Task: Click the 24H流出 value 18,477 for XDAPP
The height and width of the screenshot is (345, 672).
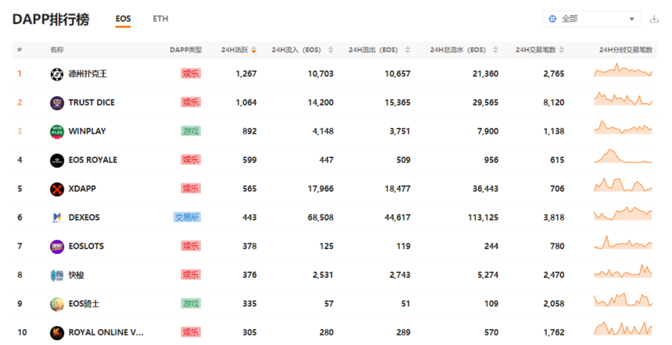Action: click(x=398, y=189)
